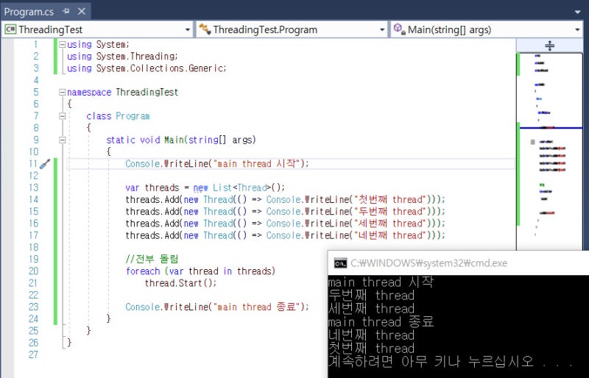Pin the Program.cs tab
This screenshot has height=378, width=589.
pyautogui.click(x=66, y=12)
